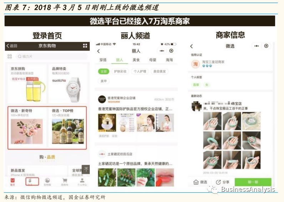Image resolution: width=284 pixels, height=202 pixels.
Task: Select the 全部 filter chip
Action: 104,71
